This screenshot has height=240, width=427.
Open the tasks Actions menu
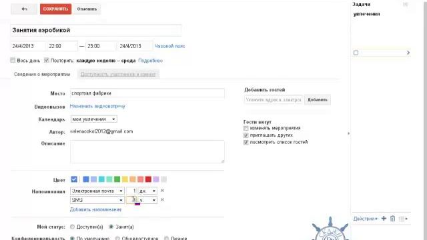[366, 219]
